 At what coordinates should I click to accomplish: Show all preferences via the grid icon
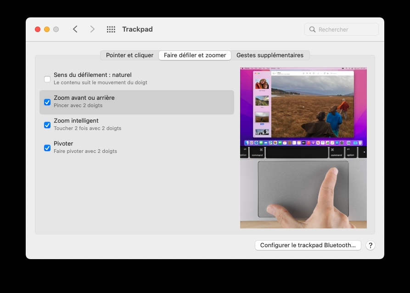[111, 29]
